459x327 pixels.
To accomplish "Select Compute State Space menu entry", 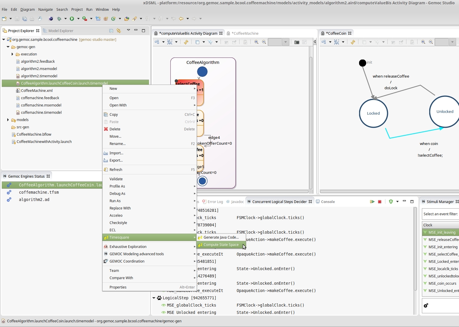I will coord(221,245).
